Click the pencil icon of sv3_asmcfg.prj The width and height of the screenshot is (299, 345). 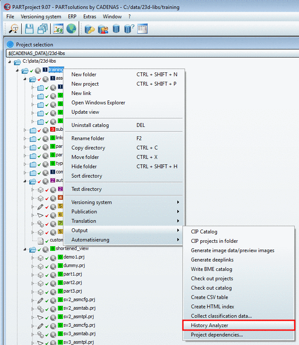click(x=40, y=326)
